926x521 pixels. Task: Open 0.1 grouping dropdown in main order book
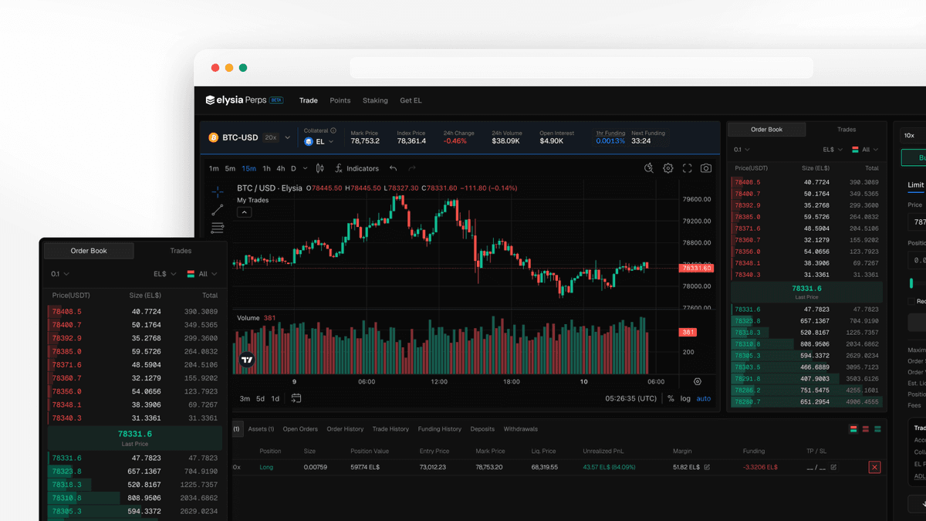point(742,150)
